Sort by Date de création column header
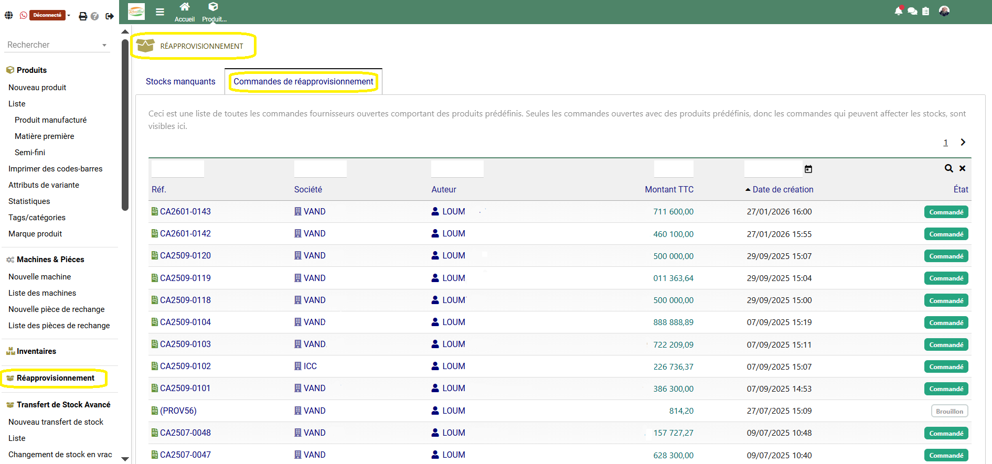The height and width of the screenshot is (464, 992). [783, 190]
